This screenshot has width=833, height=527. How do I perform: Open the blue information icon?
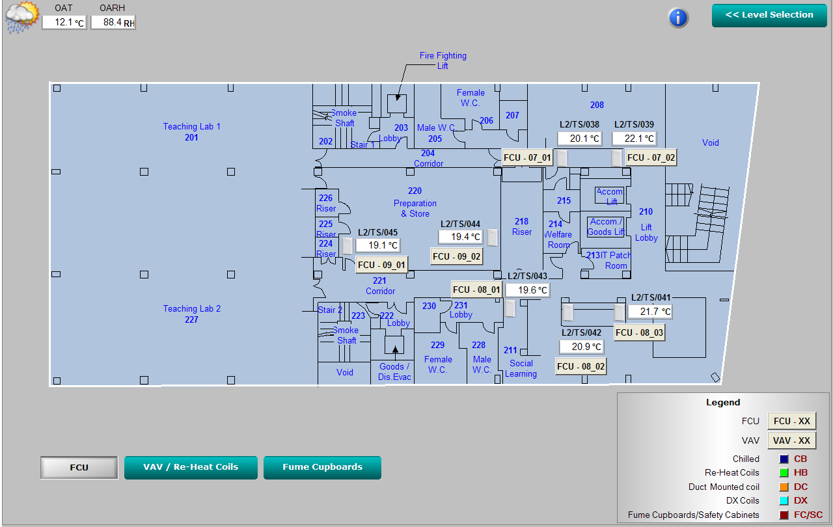coord(678,18)
